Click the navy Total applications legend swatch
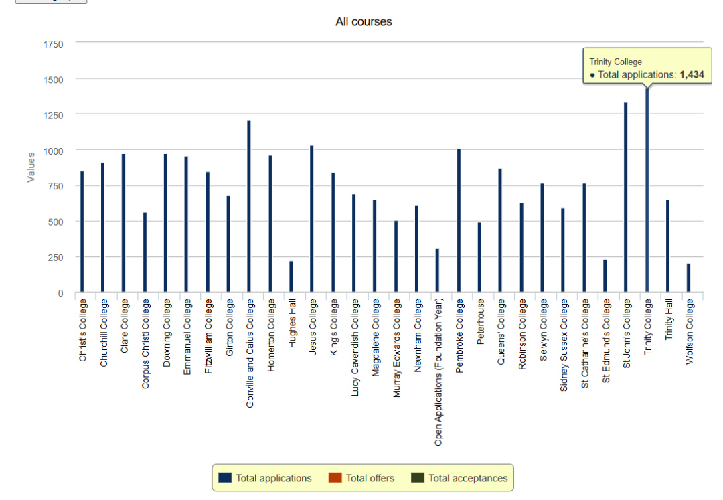This screenshot has width=723, height=500. click(x=225, y=477)
